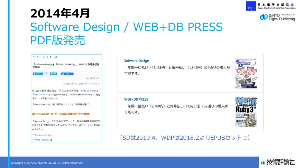Click the slide title 2014年4月
This screenshot has width=300, height=168.
click(60, 13)
